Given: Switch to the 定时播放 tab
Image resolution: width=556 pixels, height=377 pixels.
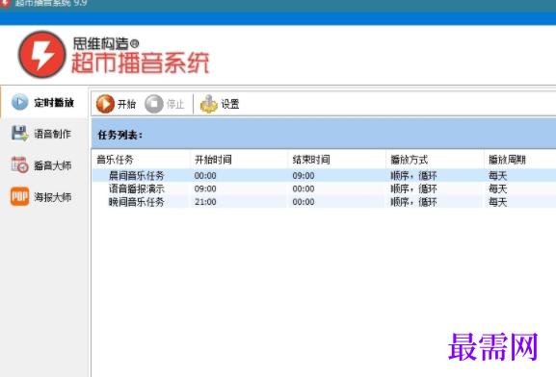Looking at the screenshot, I should (x=44, y=102).
